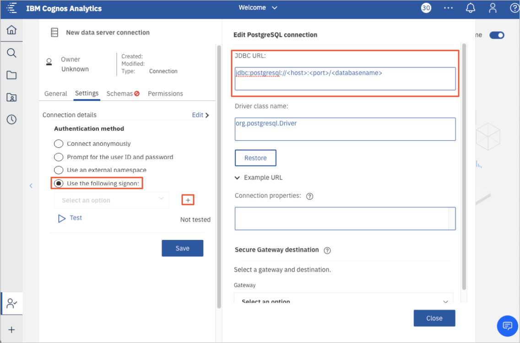This screenshot has width=520, height=343.
Task: Open Help question mark in header
Action: pyautogui.click(x=515, y=8)
